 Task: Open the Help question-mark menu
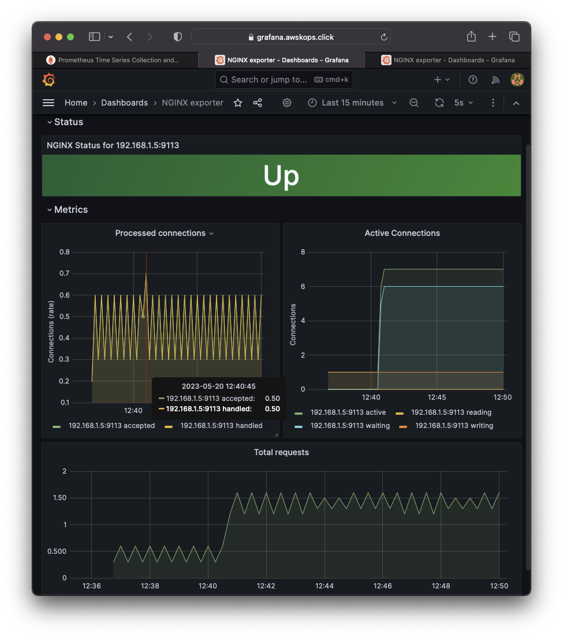pyautogui.click(x=472, y=80)
